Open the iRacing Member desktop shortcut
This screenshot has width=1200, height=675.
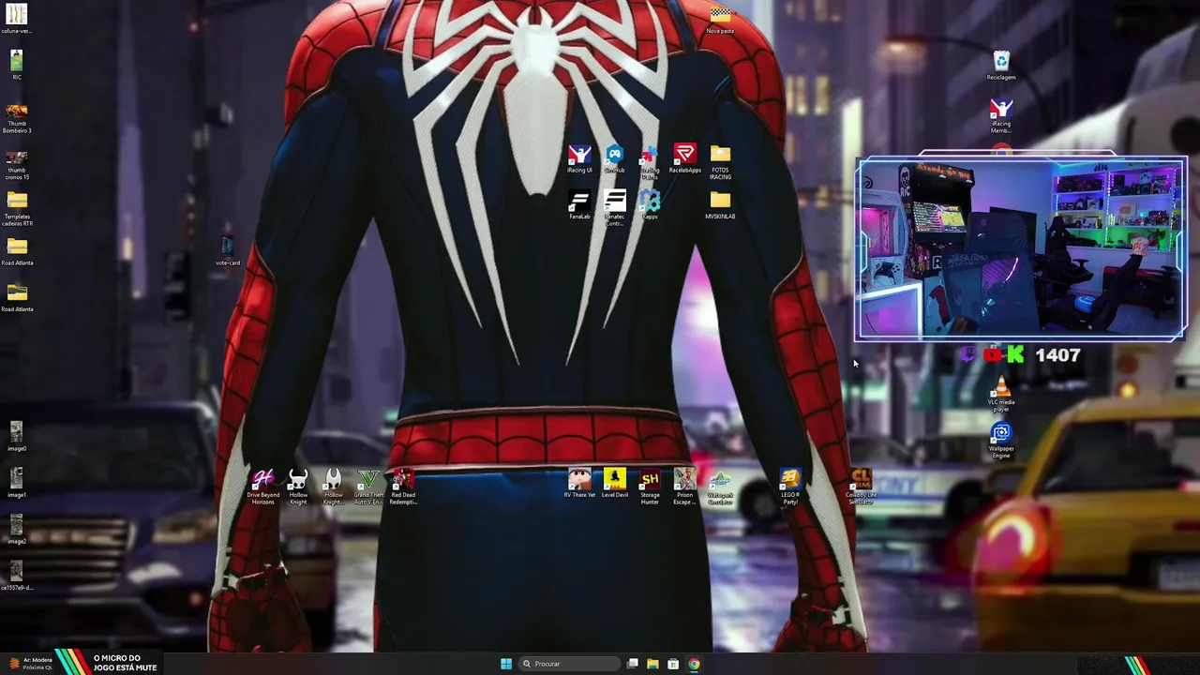click(1001, 116)
